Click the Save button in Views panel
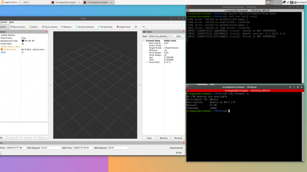The image size is (307, 172). point(149,138)
